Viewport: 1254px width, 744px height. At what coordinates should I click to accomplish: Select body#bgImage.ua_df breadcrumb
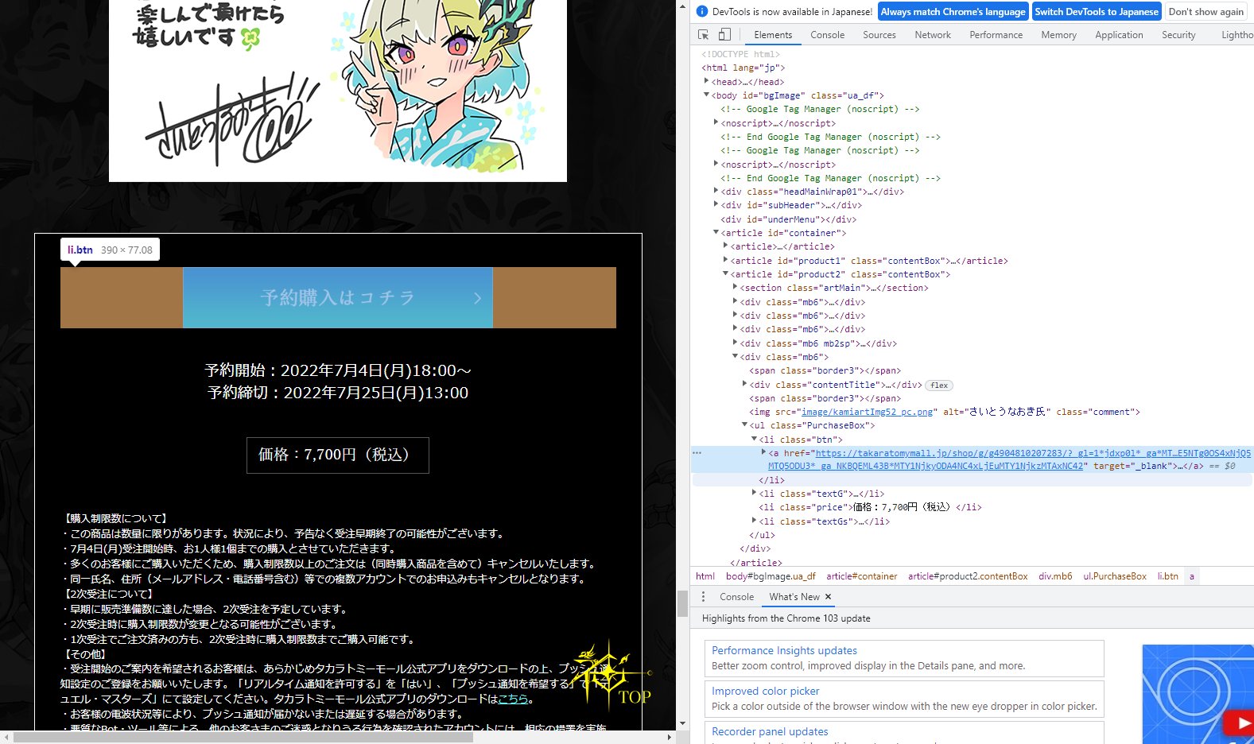(x=771, y=576)
